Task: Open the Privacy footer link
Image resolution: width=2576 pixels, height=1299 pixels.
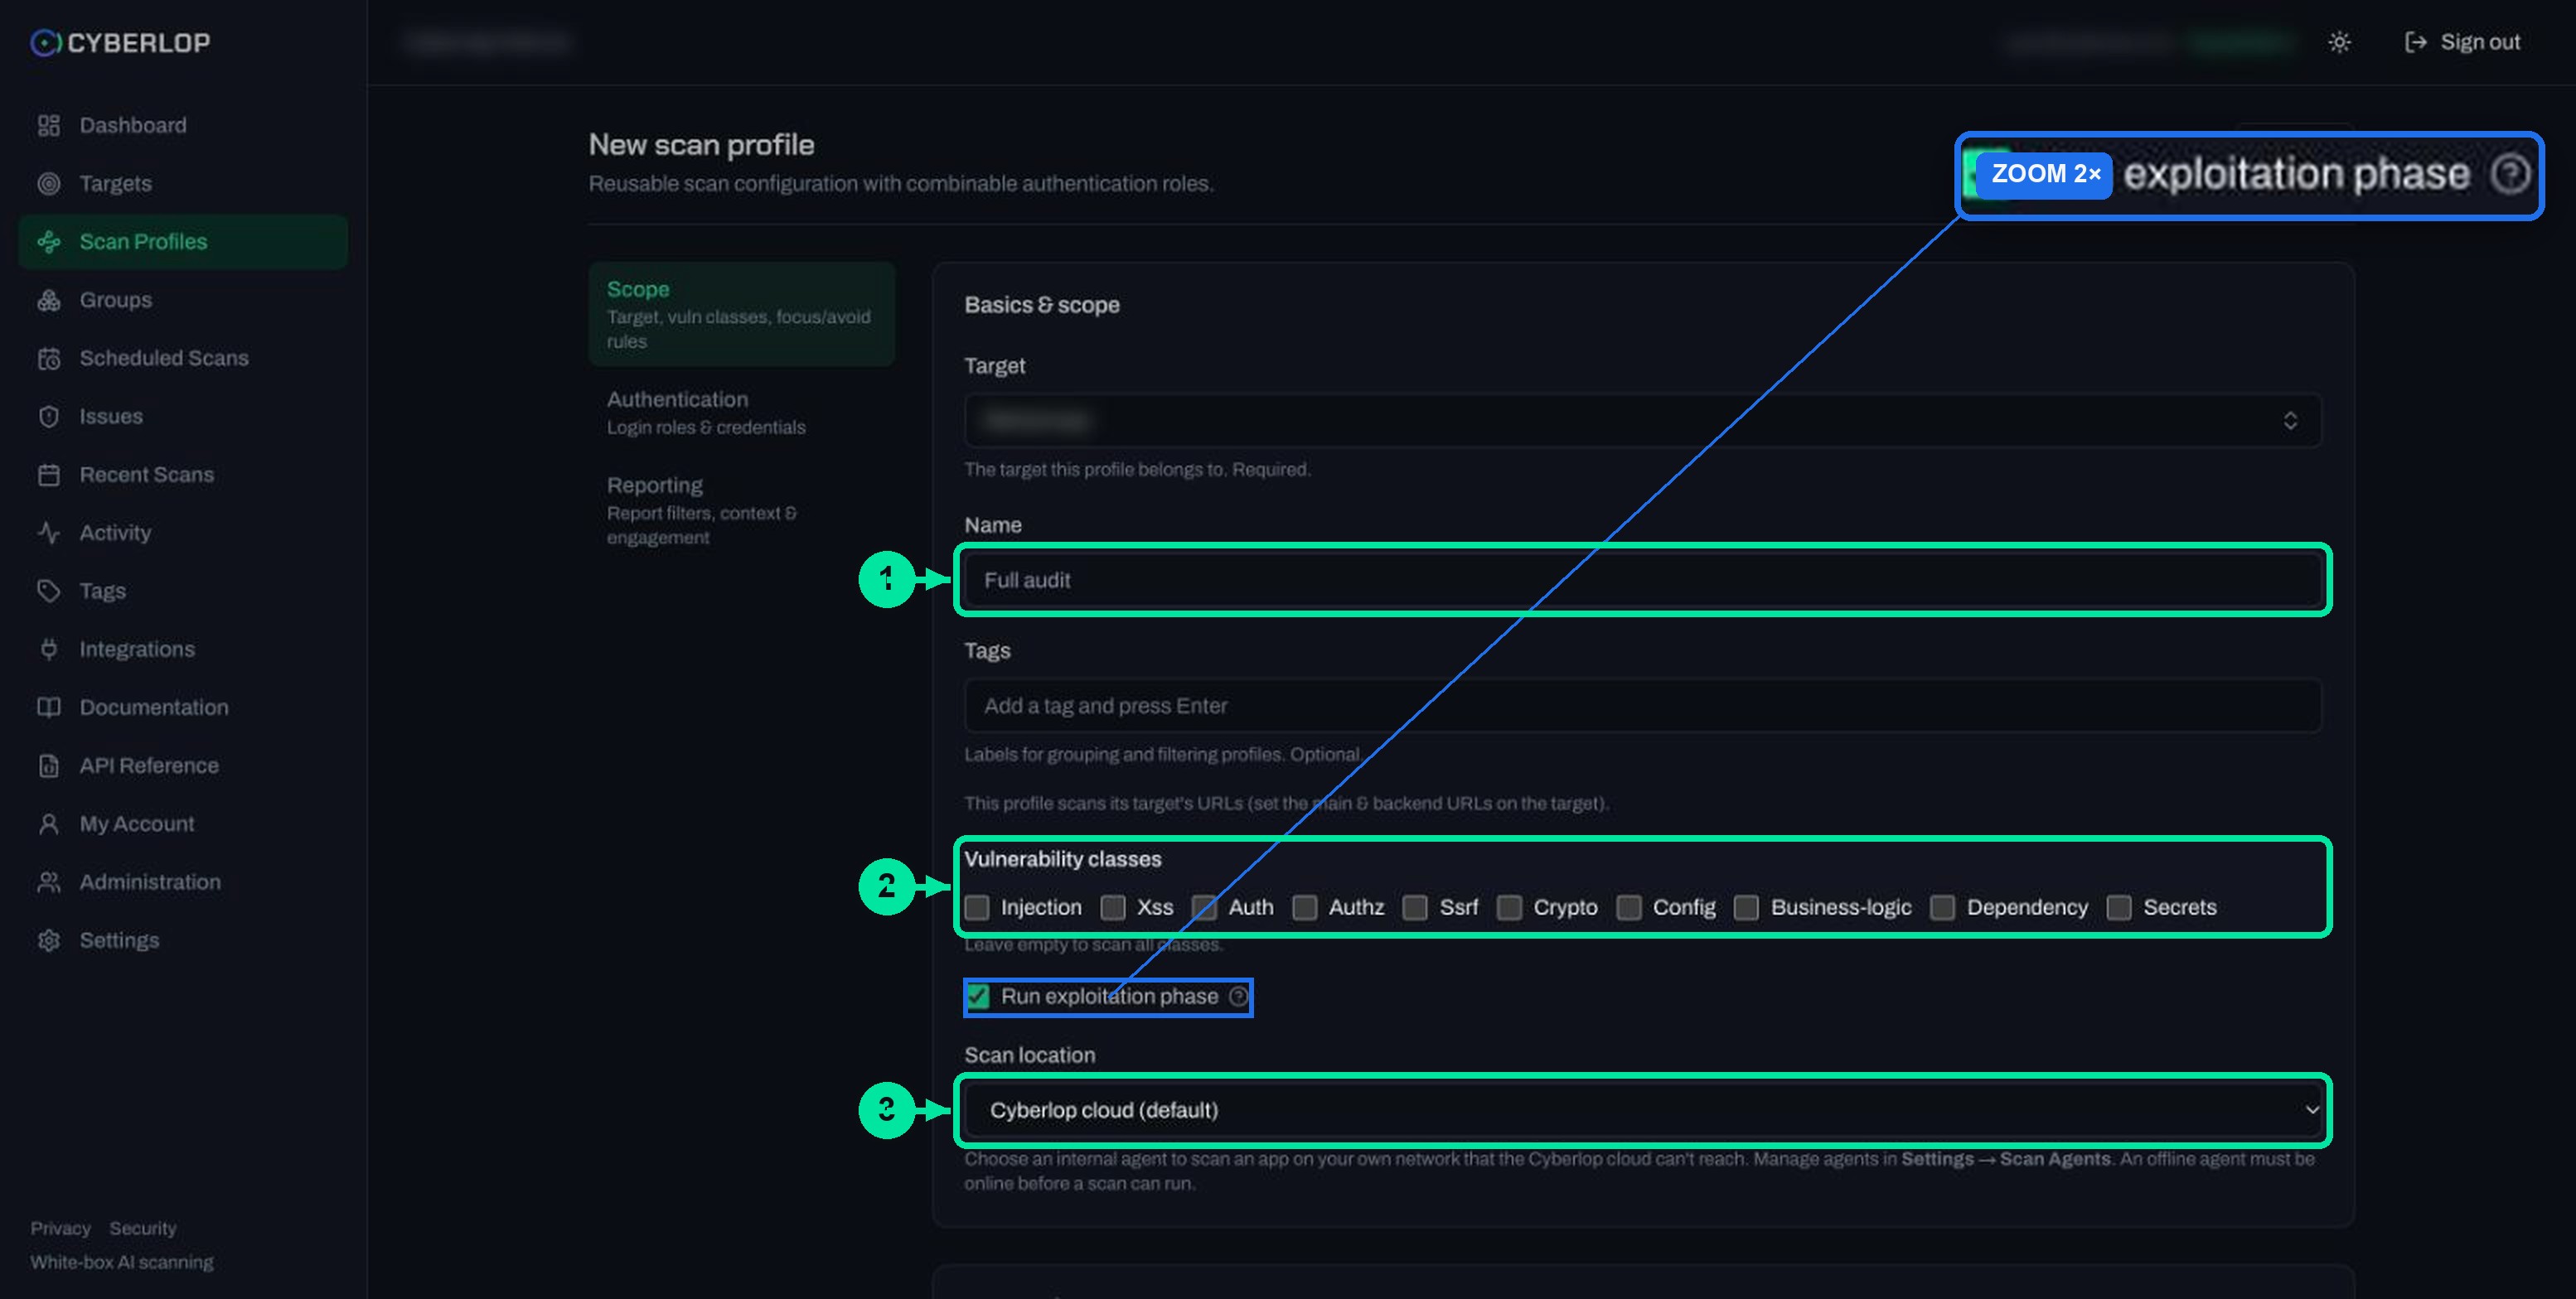Action: click(x=60, y=1228)
